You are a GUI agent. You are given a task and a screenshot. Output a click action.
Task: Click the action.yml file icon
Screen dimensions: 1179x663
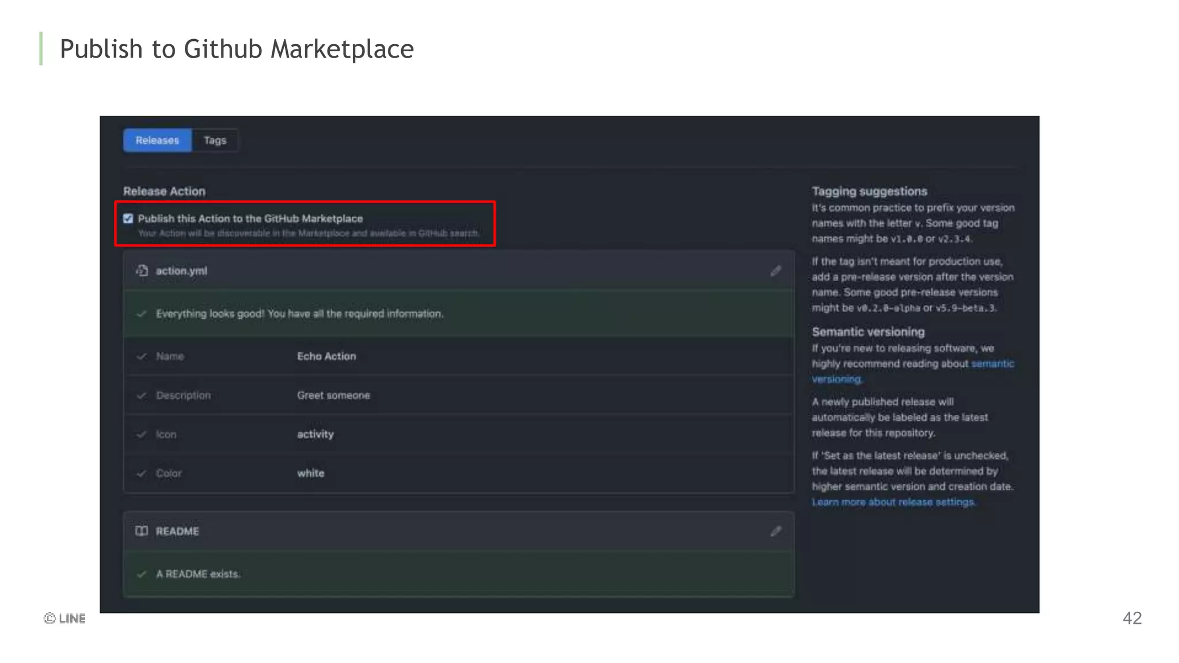pyautogui.click(x=142, y=270)
